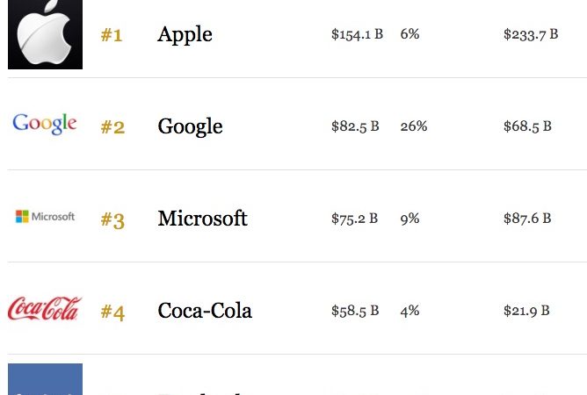Click Google's $82.5 B brand value
This screenshot has width=587, height=395.
[x=355, y=126]
